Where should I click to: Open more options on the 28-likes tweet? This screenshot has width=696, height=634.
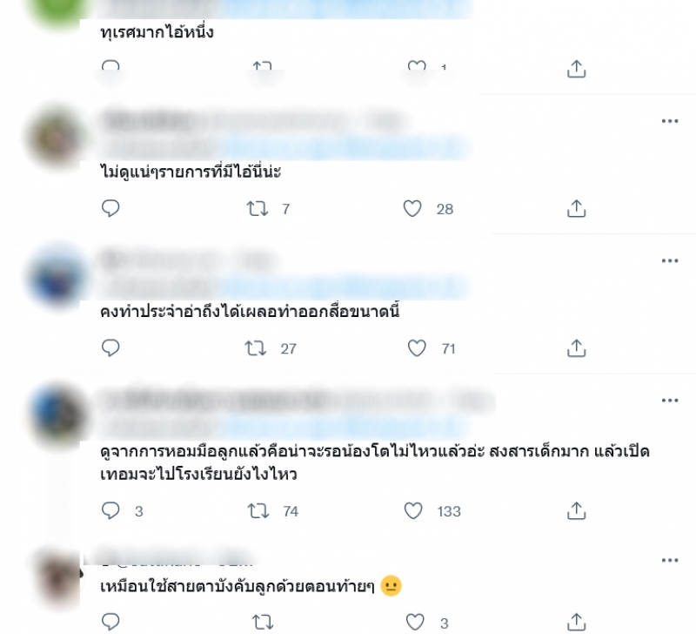(x=670, y=121)
